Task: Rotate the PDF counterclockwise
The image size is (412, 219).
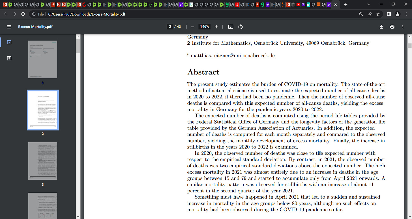Action: click(240, 27)
